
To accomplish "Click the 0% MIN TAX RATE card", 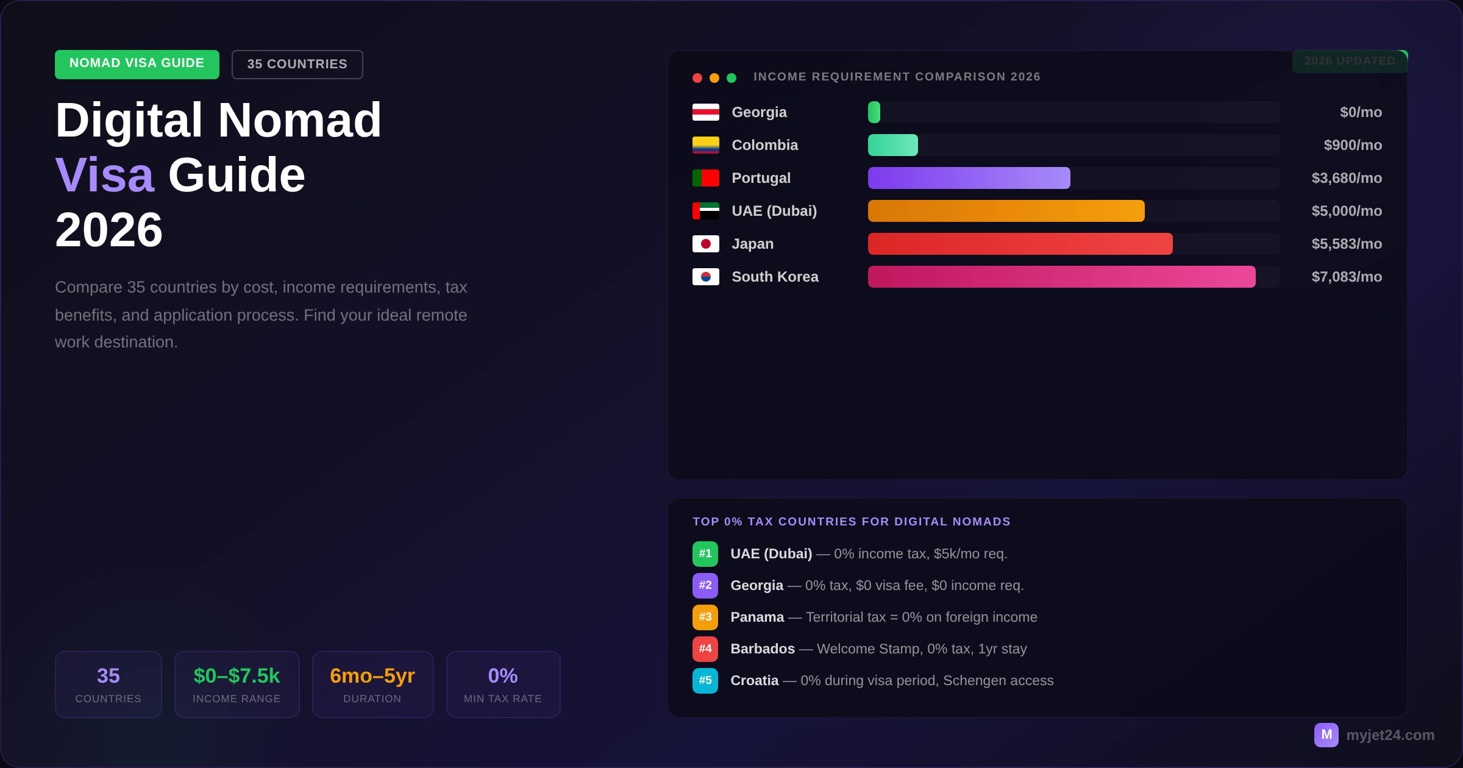I will tap(503, 684).
